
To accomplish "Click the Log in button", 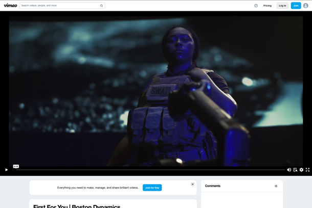I will (x=282, y=6).
